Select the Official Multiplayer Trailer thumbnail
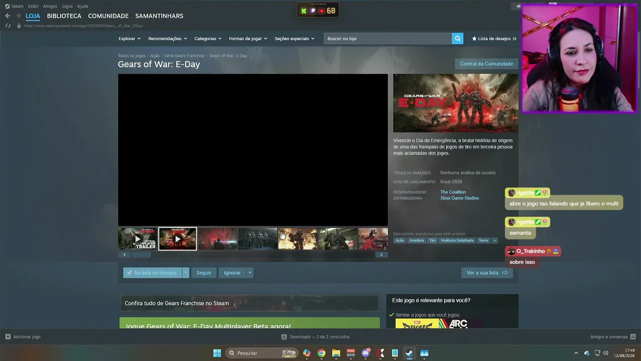Viewport: 641px width, 361px height. [x=137, y=239]
